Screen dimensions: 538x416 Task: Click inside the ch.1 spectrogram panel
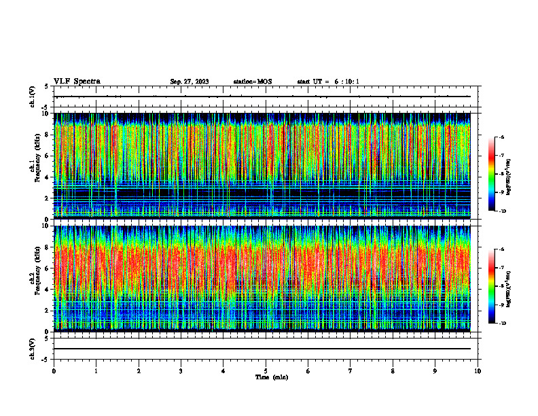[262, 166]
